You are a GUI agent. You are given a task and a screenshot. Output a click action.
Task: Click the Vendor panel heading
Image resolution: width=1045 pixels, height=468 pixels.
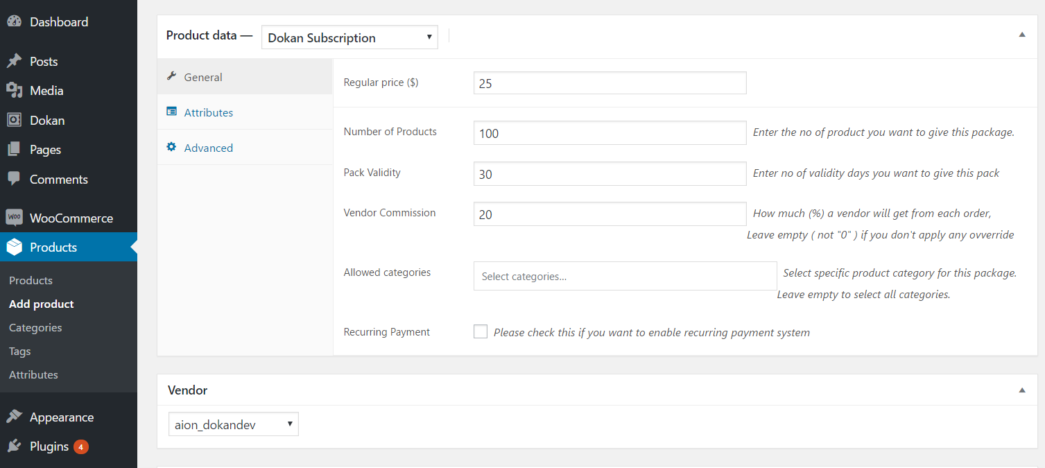pos(188,390)
